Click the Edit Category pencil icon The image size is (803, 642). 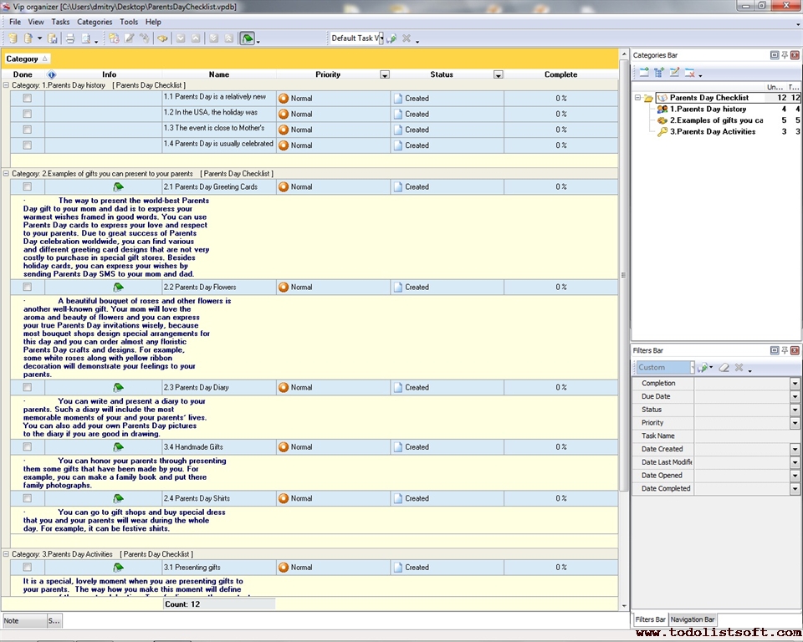pos(674,73)
